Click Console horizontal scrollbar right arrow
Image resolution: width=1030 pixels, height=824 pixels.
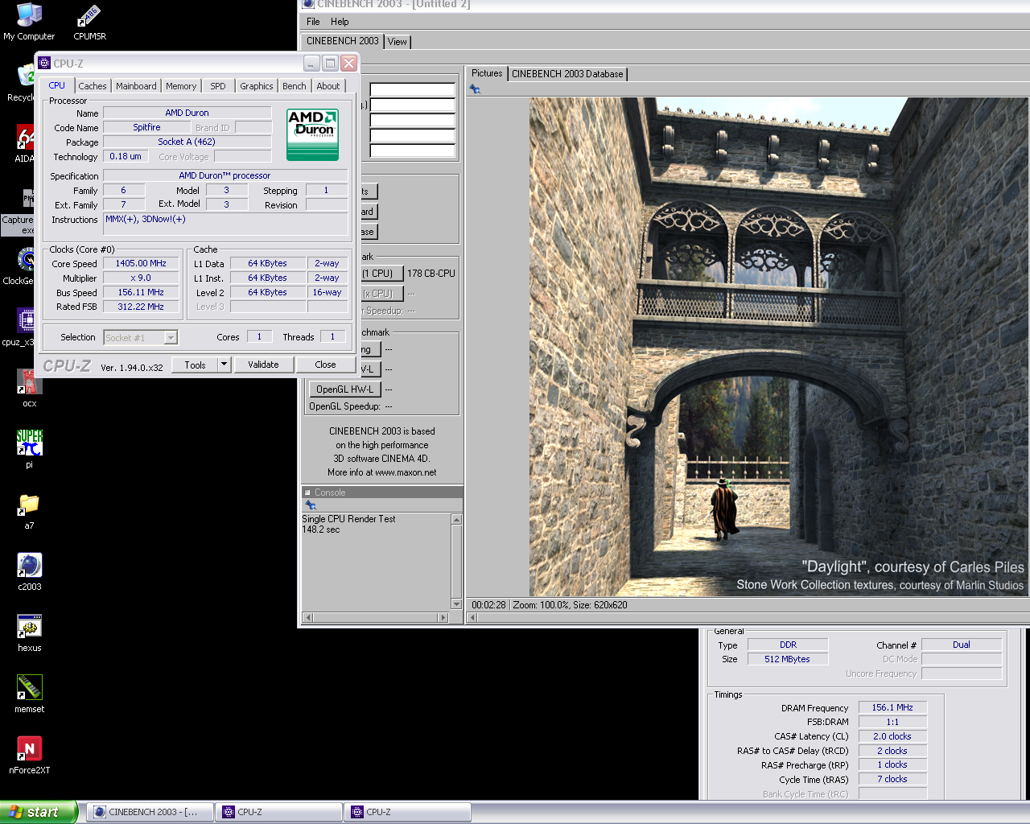[443, 618]
